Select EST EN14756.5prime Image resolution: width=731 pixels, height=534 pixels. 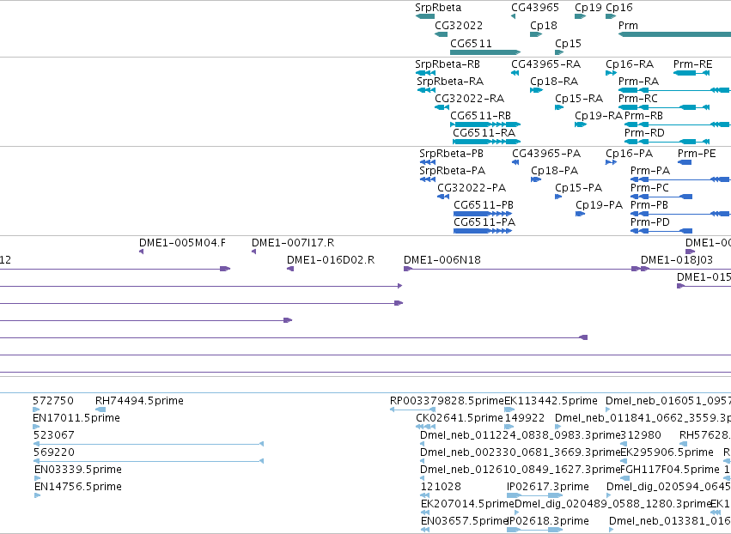point(37,495)
